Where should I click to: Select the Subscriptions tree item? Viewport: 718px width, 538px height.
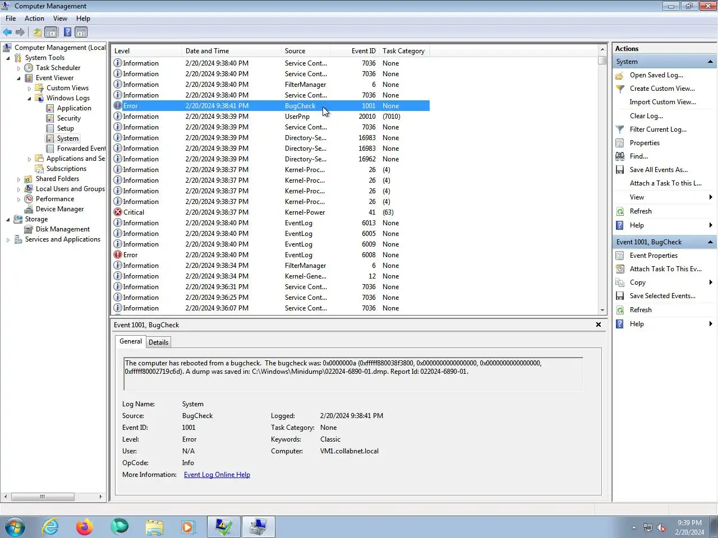coord(66,169)
